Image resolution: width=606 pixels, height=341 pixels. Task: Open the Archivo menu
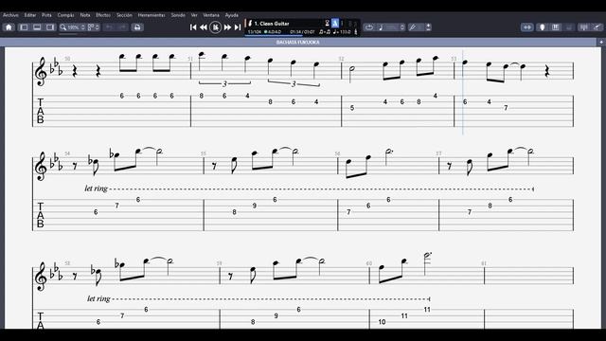click(10, 15)
